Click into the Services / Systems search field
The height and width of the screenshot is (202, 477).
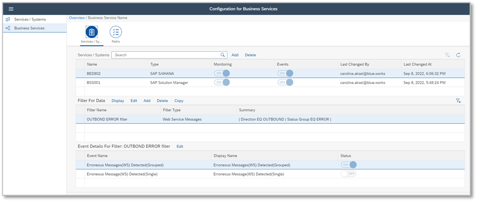pos(165,55)
